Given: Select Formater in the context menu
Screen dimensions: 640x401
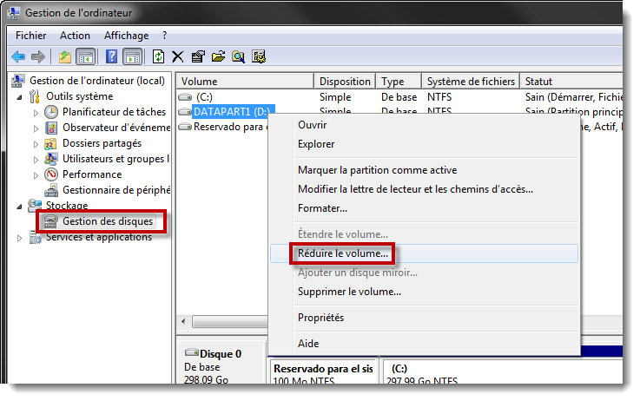Looking at the screenshot, I should [x=322, y=208].
